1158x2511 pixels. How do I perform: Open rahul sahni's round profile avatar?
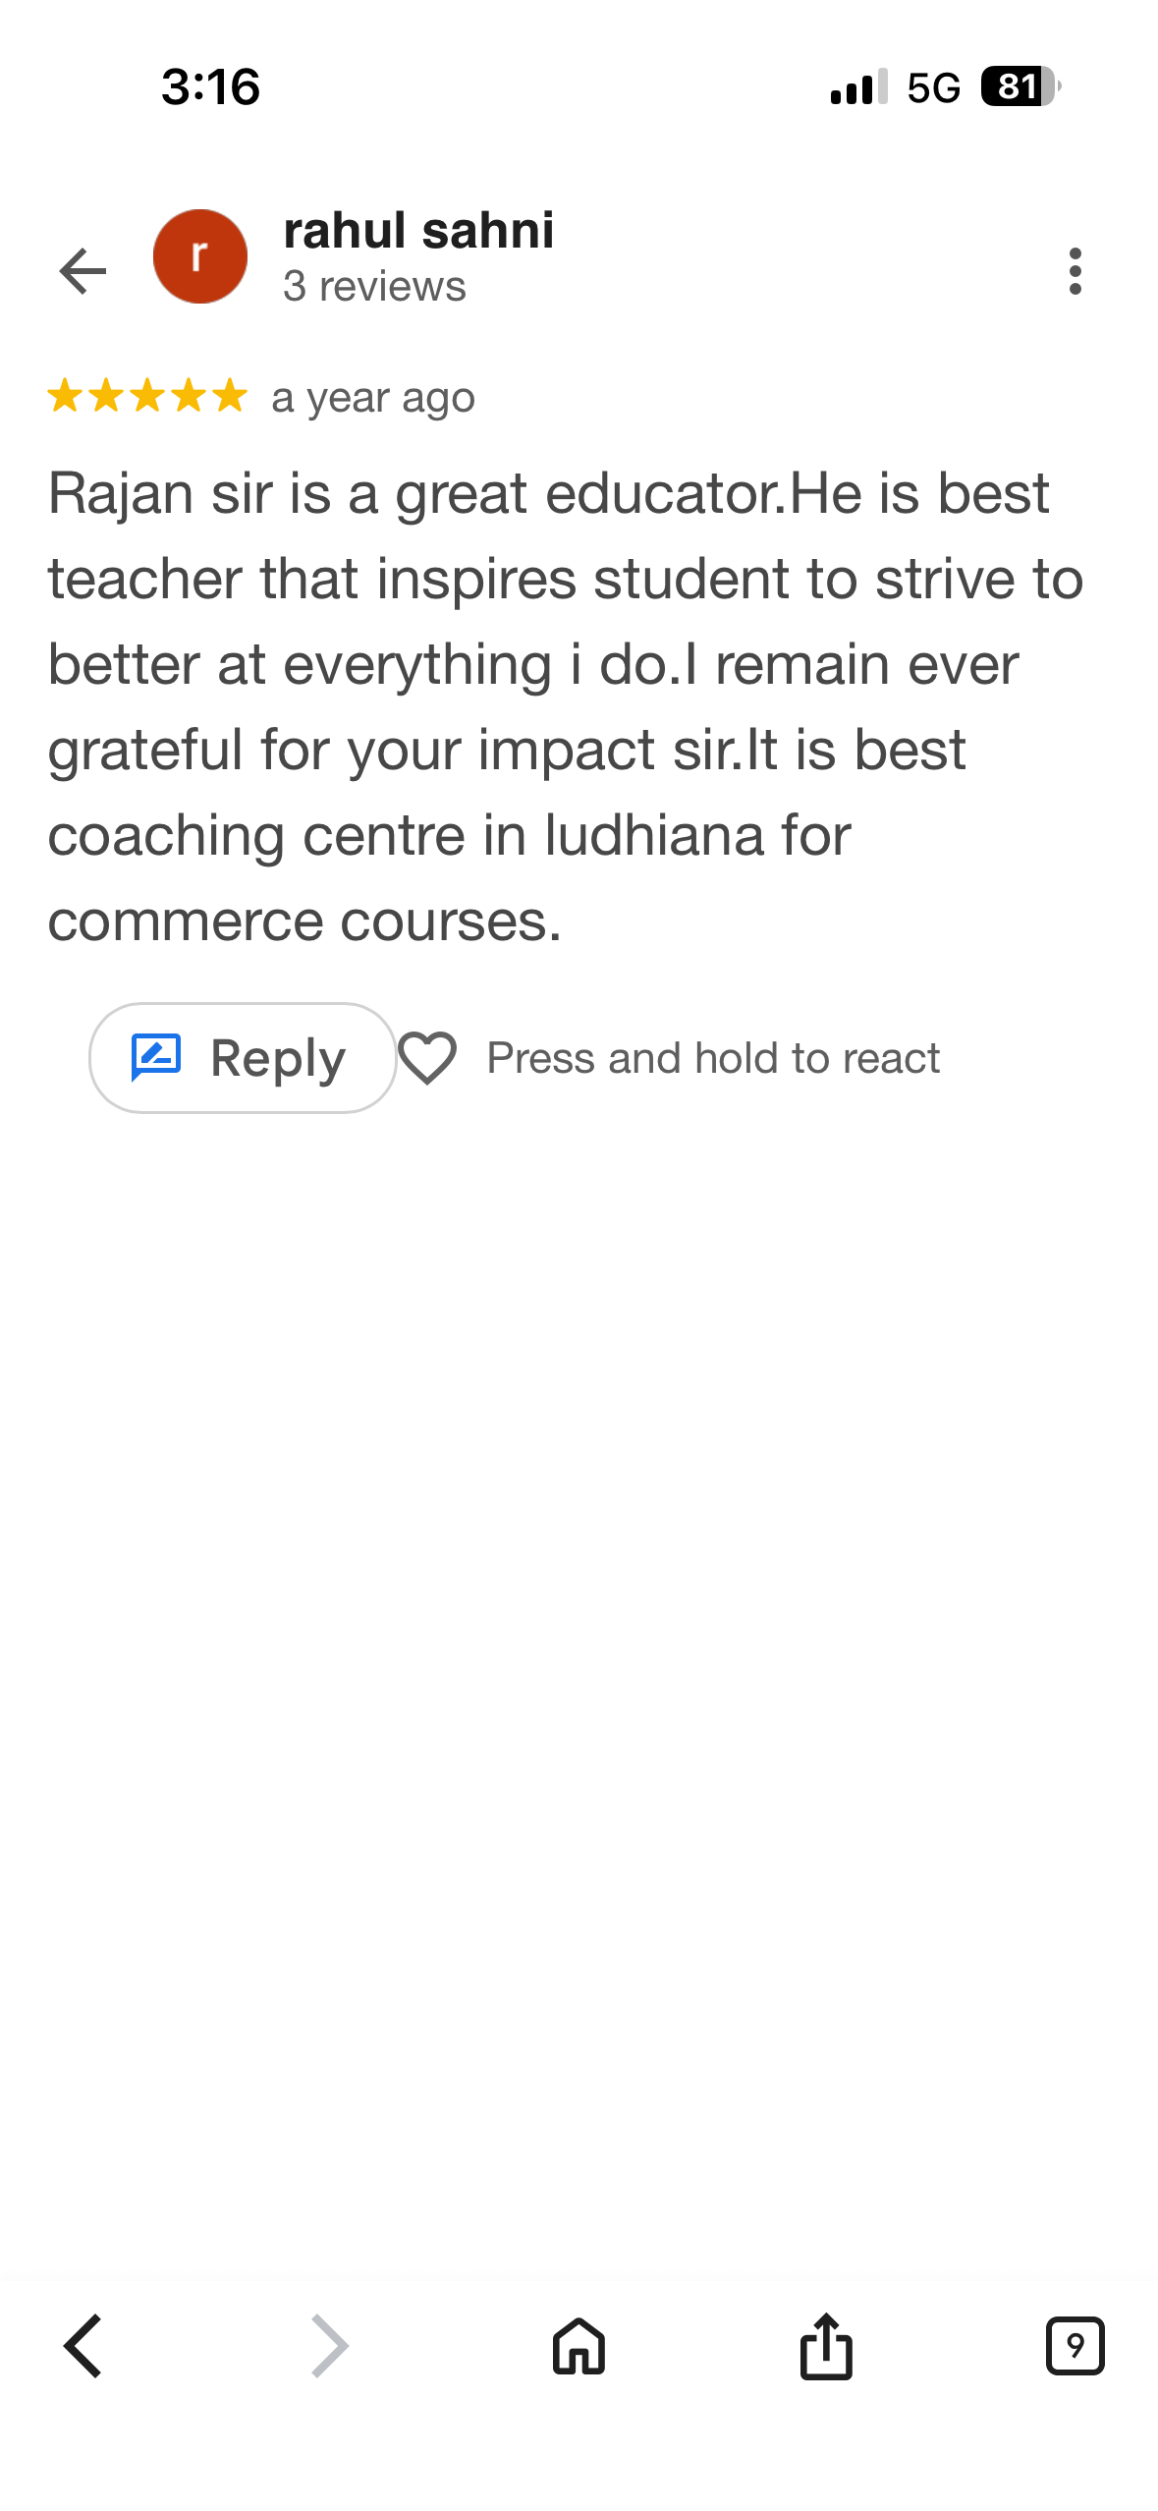point(200,256)
